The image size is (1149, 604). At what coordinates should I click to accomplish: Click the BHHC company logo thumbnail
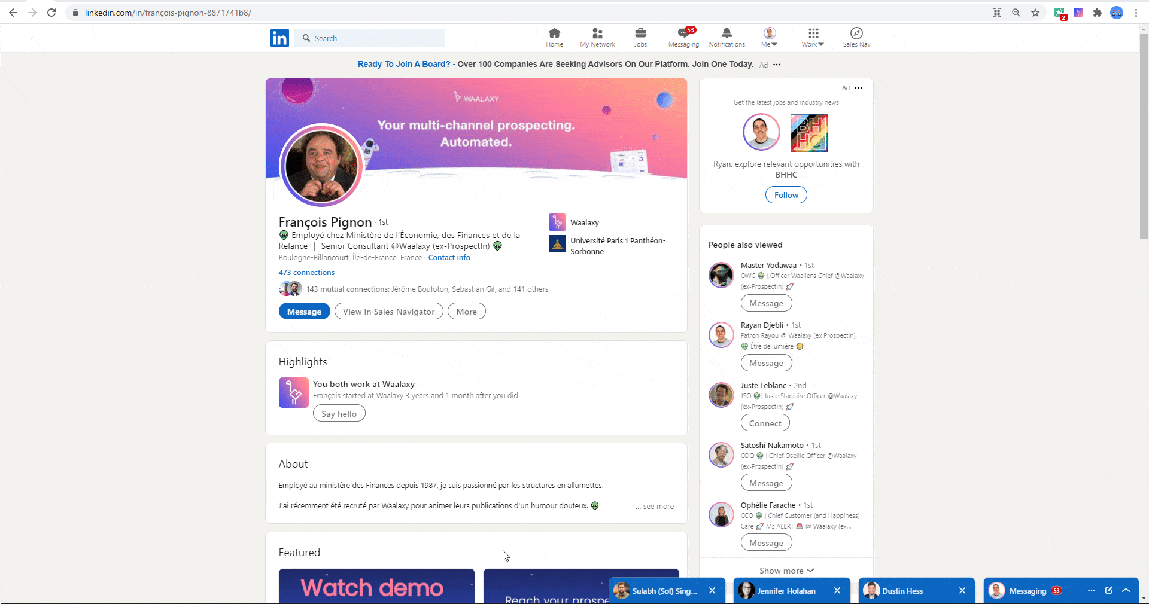pos(809,133)
